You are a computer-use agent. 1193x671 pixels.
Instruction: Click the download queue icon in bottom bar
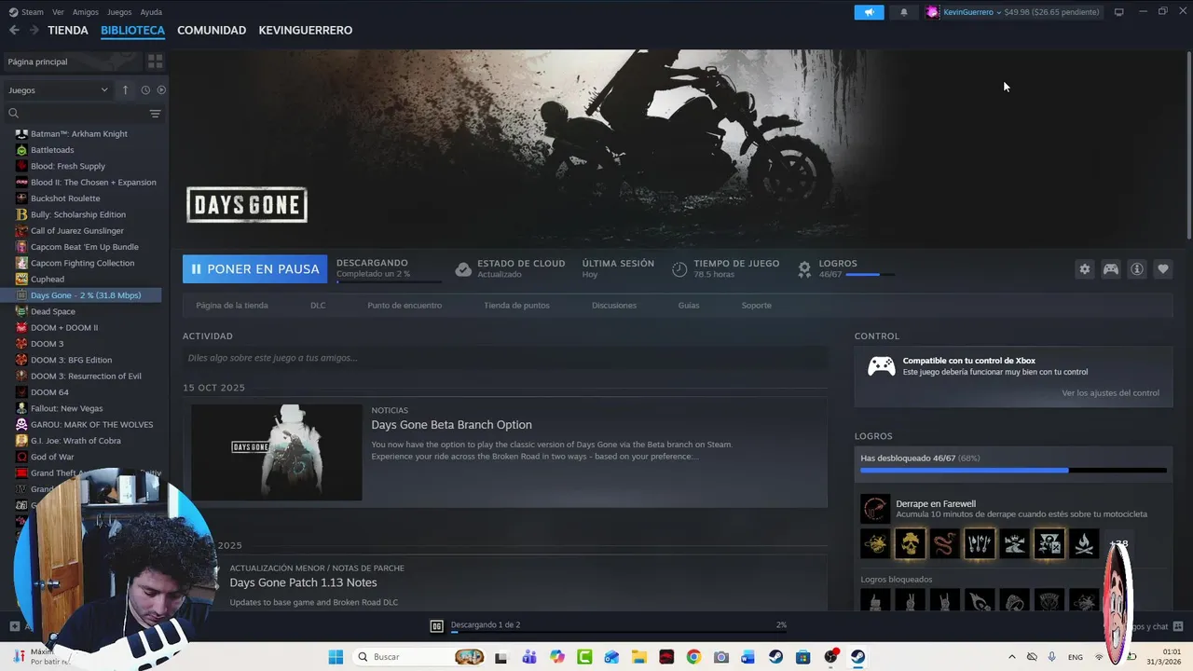436,625
